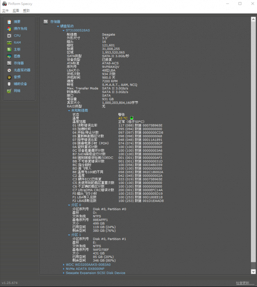This screenshot has width=257, height=287.
Task: Click the 辅助设备 mouse icon
Action: pyautogui.click(x=9, y=84)
